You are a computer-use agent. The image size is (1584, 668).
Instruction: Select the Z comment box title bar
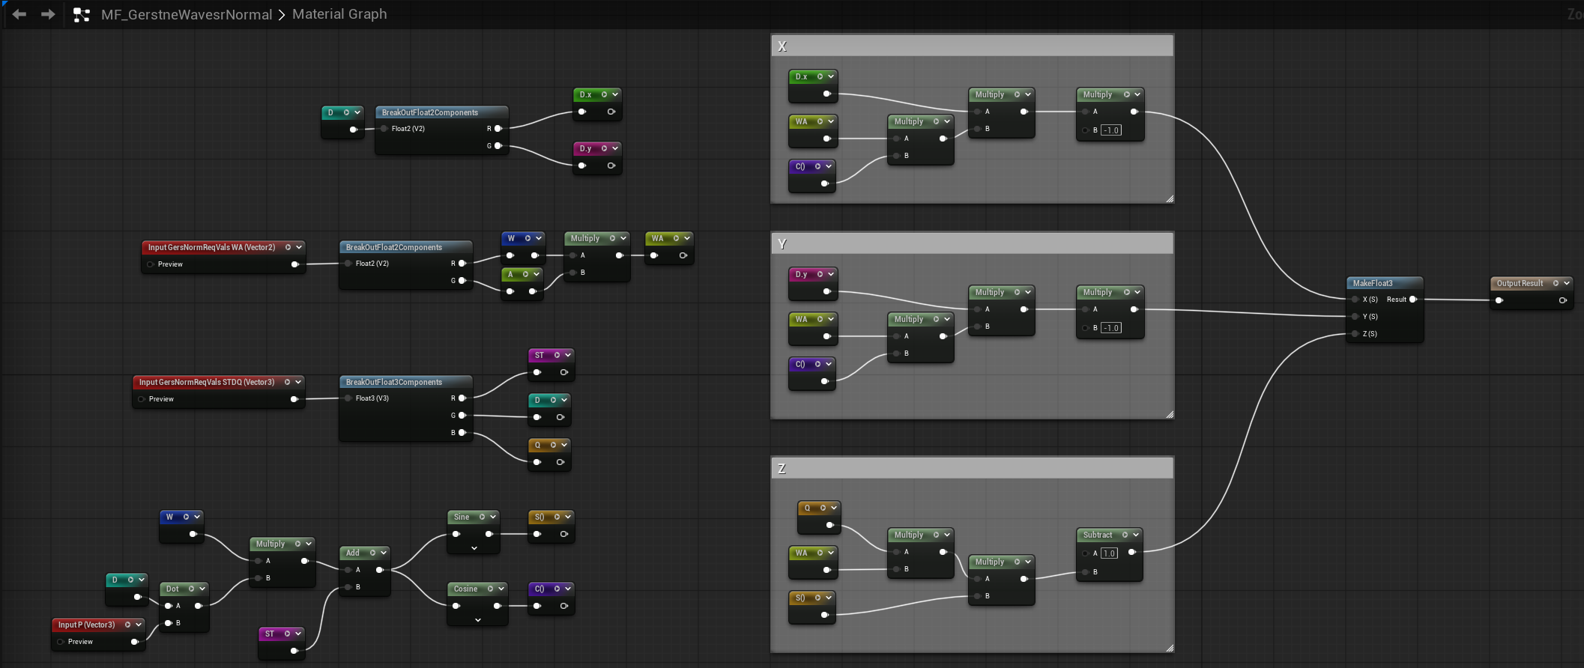tap(972, 468)
